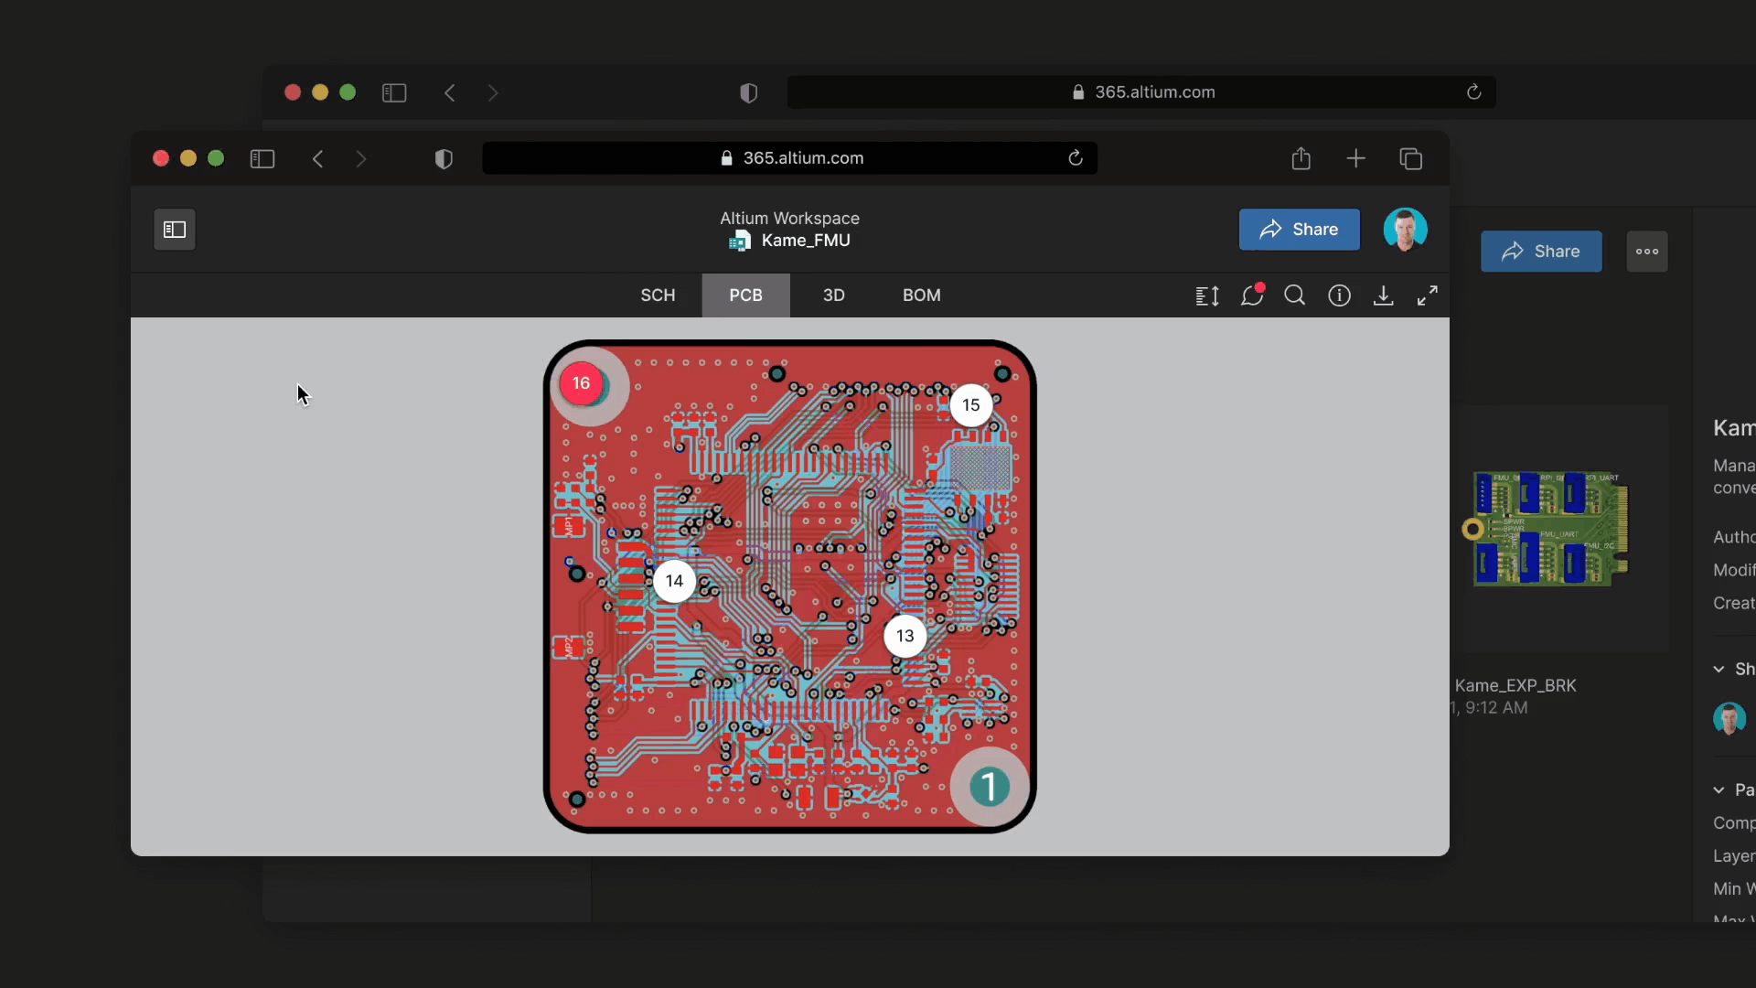The width and height of the screenshot is (1756, 988).
Task: Click address bar of back Safari window
Action: tap(1141, 92)
